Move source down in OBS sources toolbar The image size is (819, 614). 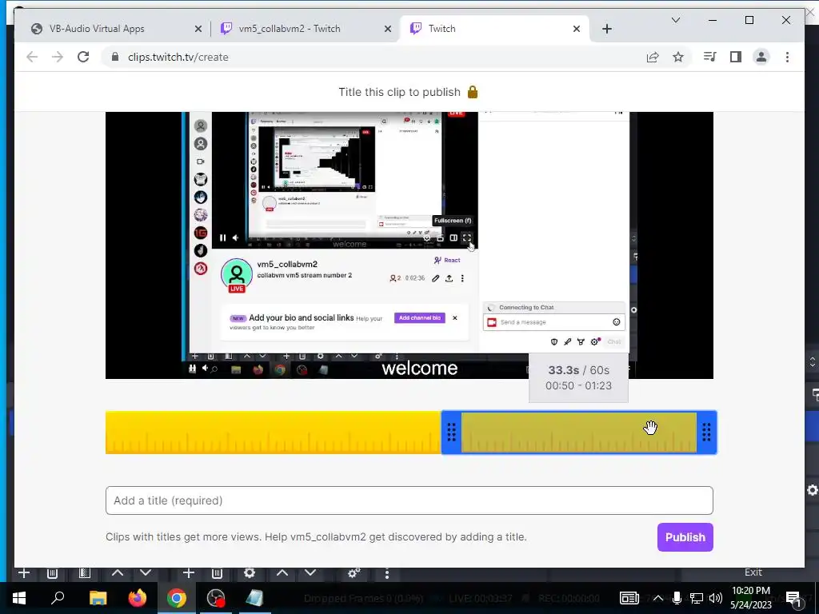point(310,572)
